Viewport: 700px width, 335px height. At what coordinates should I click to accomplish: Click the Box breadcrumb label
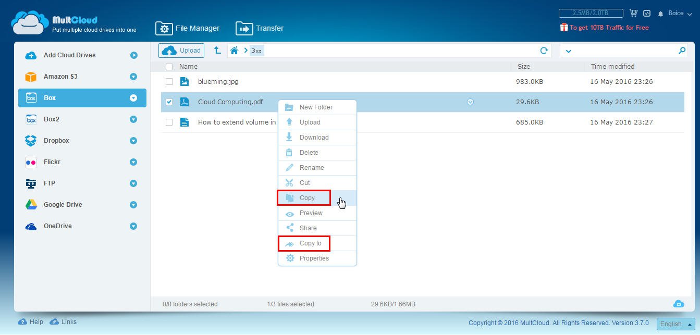[256, 51]
